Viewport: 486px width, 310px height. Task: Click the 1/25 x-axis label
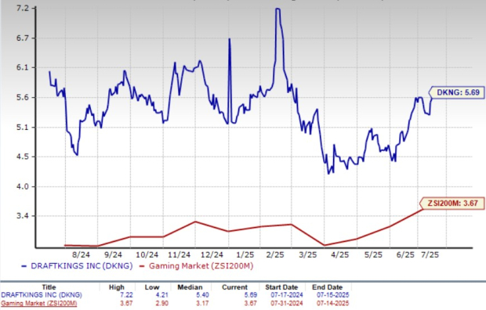[245, 255]
